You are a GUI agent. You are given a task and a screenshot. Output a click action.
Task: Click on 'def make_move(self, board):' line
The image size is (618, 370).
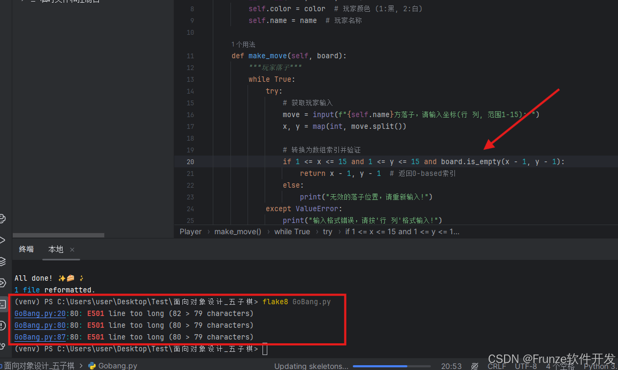click(289, 56)
